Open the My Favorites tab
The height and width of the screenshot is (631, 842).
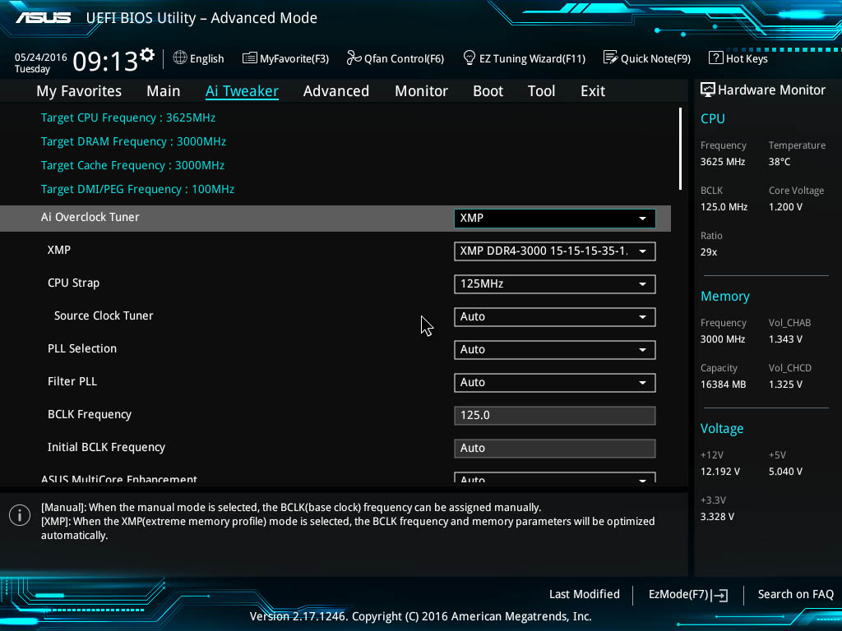tap(79, 91)
